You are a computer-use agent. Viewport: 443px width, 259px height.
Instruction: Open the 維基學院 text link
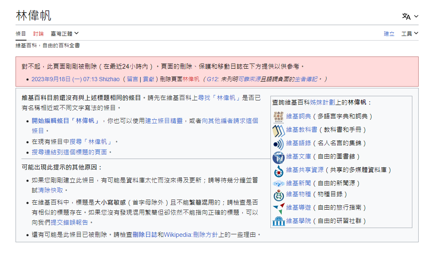299,221
